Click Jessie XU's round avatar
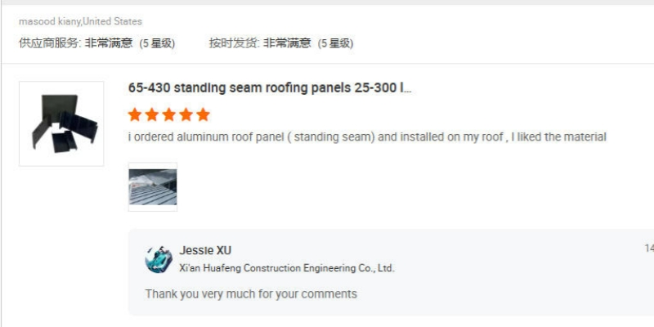The width and height of the screenshot is (654, 327). 159,259
